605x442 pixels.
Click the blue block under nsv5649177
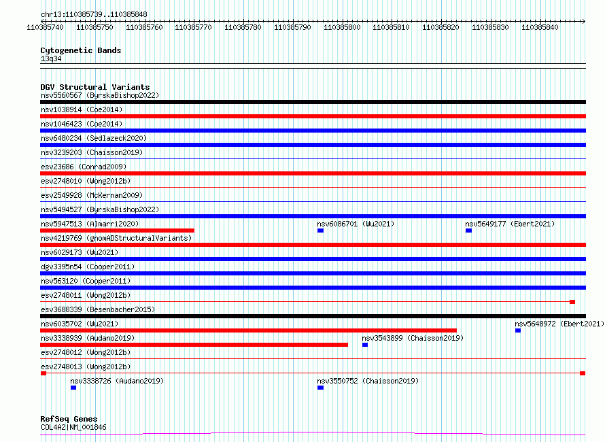468,231
